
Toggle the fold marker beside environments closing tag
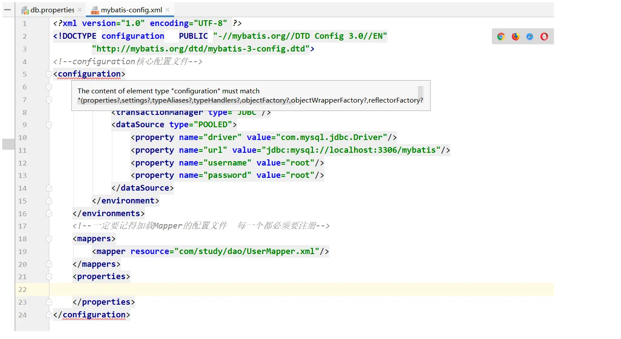coord(48,214)
